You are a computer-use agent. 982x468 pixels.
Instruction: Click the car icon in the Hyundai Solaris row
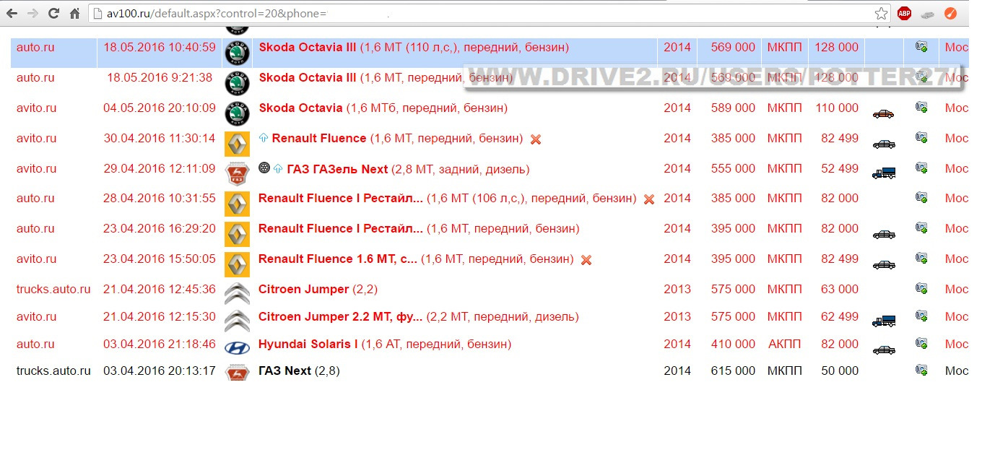coord(883,350)
